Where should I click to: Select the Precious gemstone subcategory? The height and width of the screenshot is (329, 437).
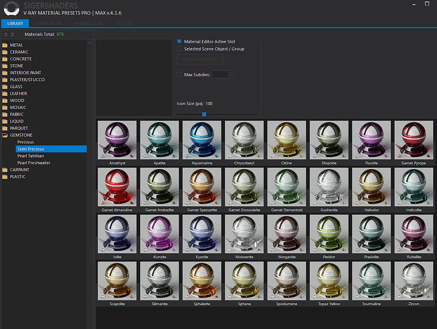(26, 142)
